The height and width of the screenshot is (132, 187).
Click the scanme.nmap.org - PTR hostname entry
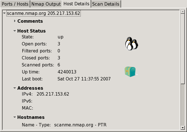[80, 125]
